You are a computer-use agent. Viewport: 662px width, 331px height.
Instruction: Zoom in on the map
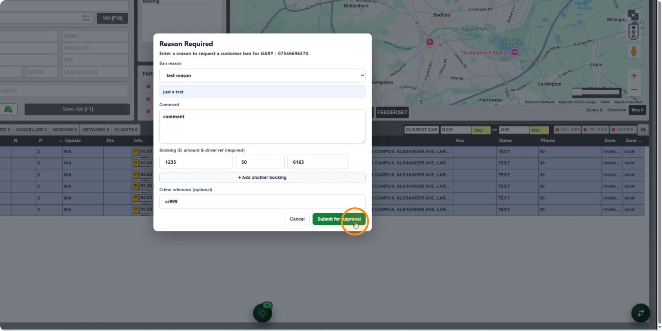(x=634, y=76)
